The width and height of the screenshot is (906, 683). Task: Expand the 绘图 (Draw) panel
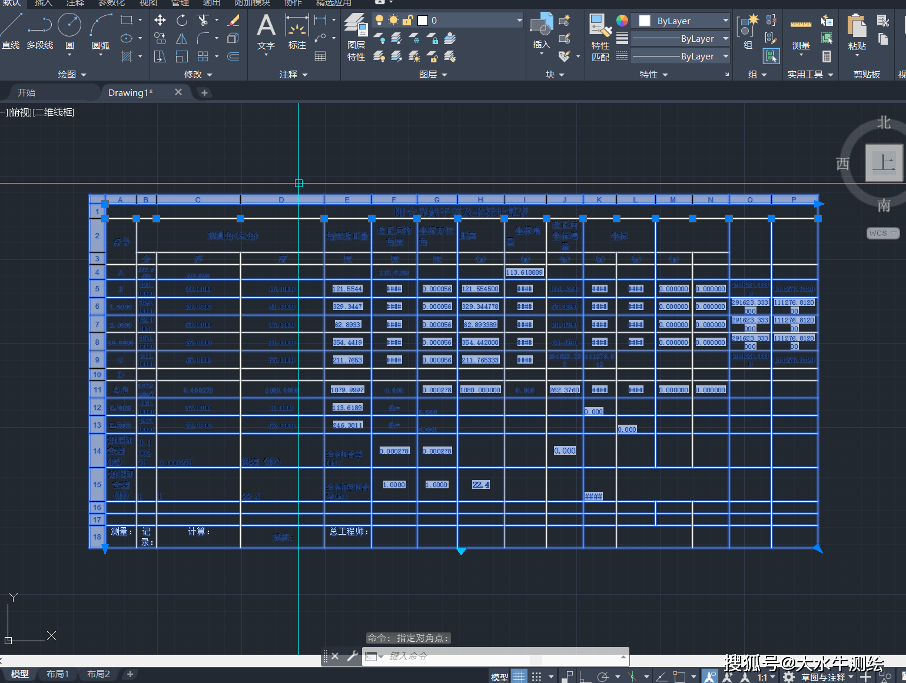72,75
